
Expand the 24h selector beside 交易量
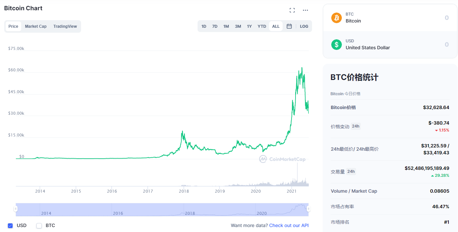point(351,172)
